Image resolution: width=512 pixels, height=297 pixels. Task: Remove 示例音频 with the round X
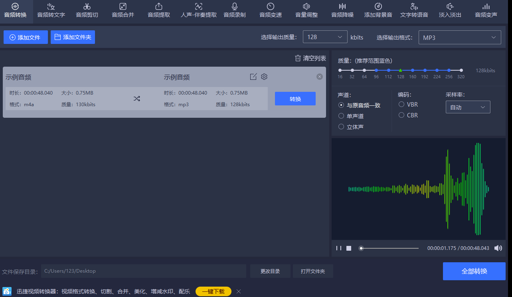point(320,77)
